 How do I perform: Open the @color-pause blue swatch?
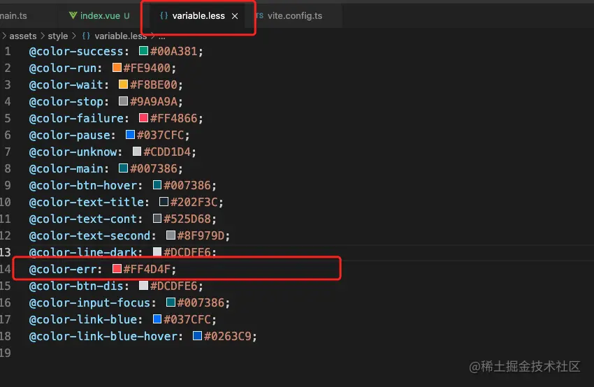pyautogui.click(x=130, y=134)
